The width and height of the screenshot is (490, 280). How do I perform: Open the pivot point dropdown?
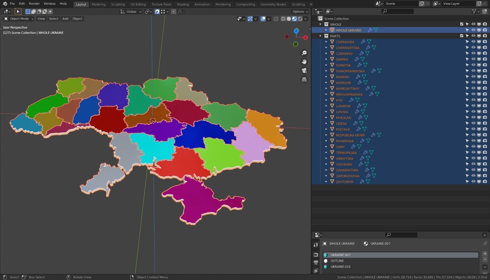(x=148, y=12)
